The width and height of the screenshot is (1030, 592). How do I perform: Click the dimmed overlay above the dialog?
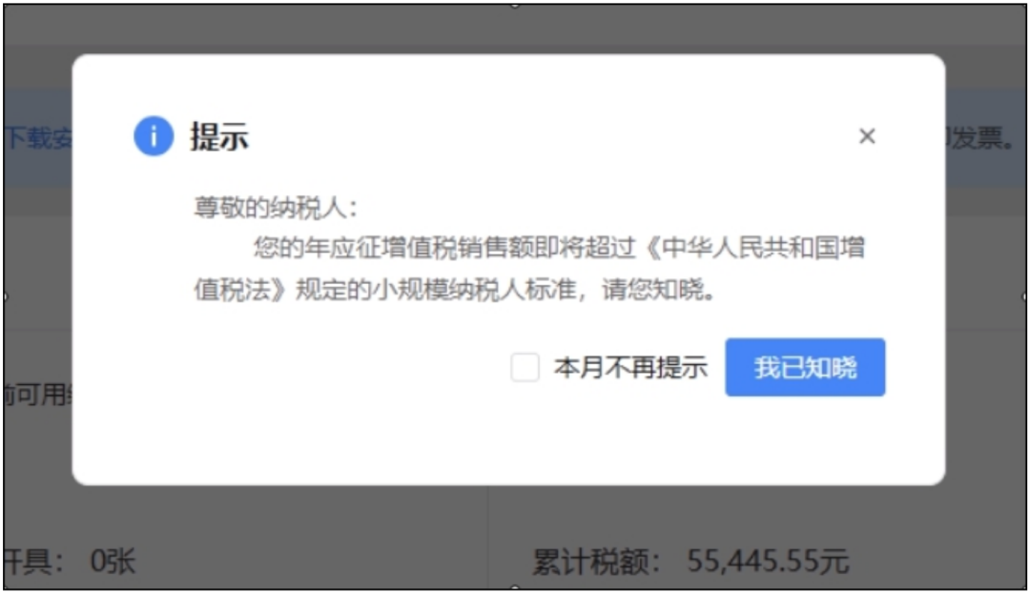coord(515,30)
